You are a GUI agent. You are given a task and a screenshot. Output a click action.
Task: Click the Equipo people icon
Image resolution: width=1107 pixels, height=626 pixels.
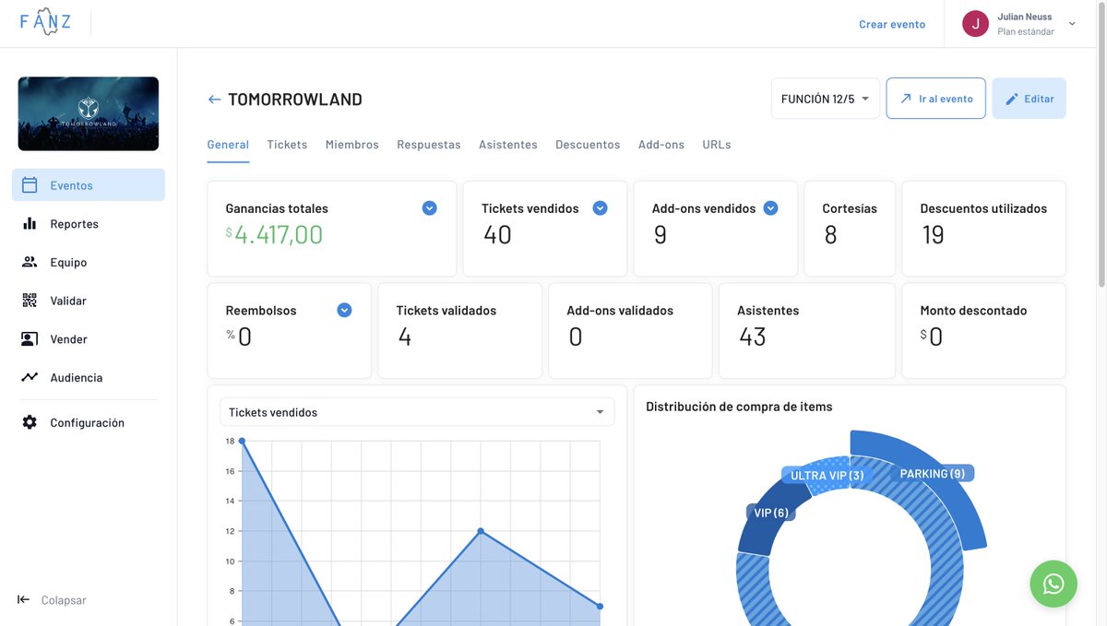(29, 261)
